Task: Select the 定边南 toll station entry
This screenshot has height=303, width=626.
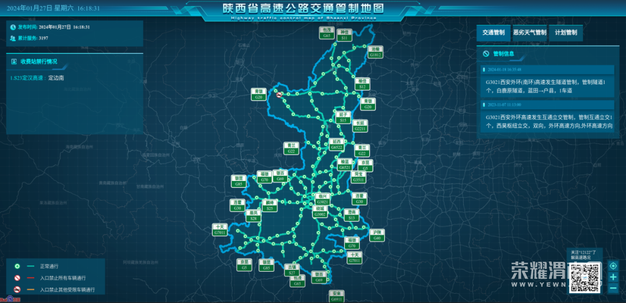Action: click(x=56, y=78)
